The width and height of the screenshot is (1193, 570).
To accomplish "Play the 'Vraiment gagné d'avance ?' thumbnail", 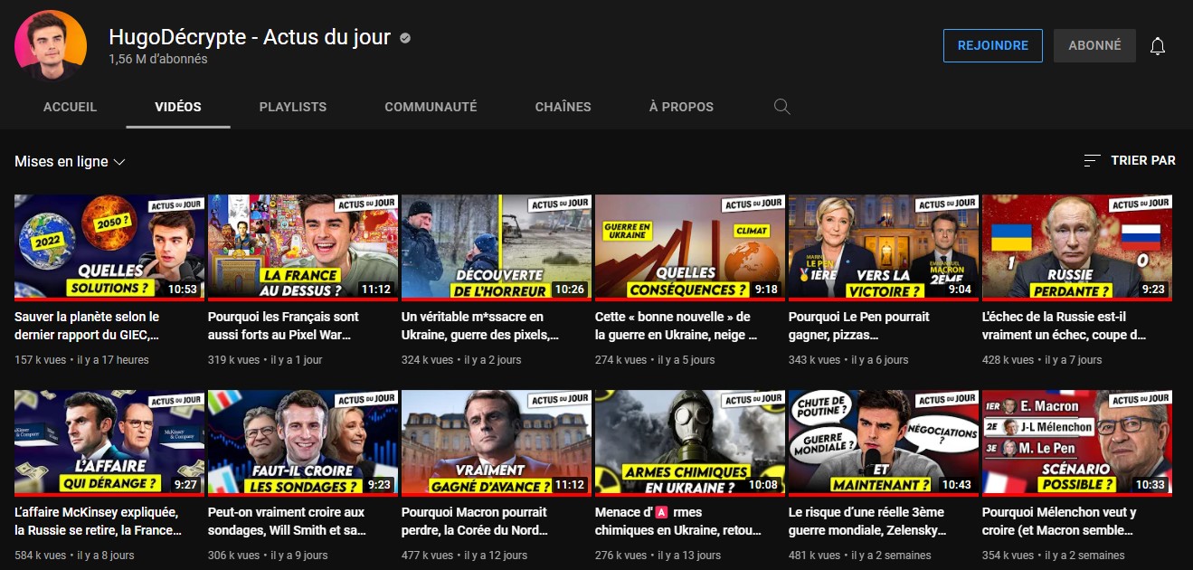I will point(497,442).
